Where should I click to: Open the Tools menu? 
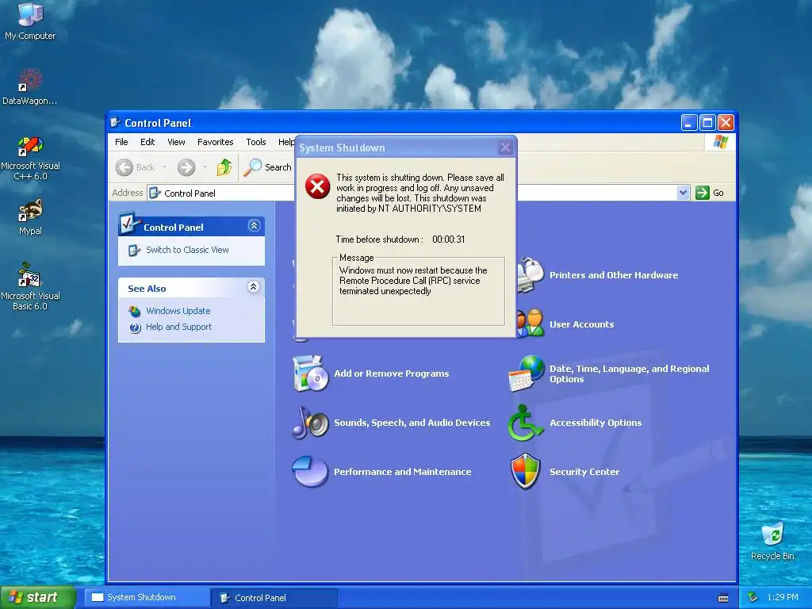(256, 142)
